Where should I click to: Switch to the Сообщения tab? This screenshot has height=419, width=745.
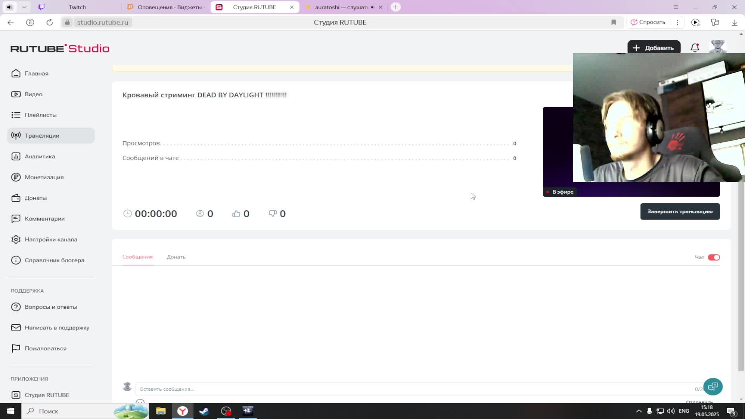pyautogui.click(x=137, y=257)
